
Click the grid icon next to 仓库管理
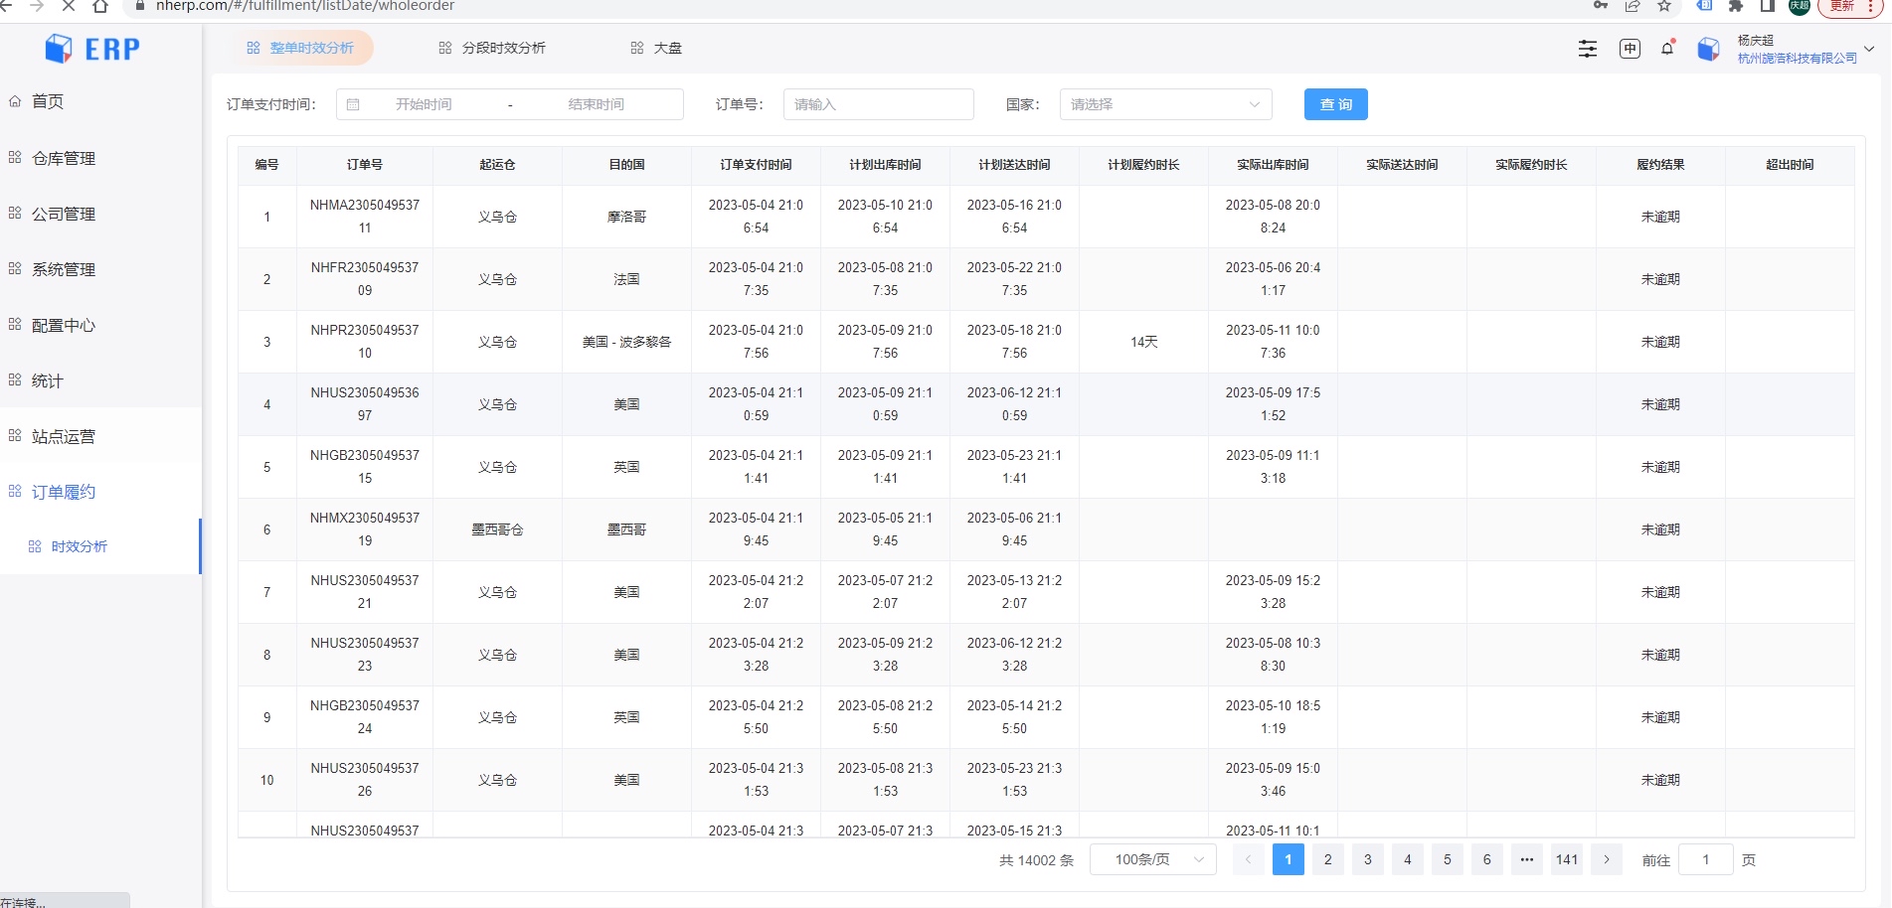click(15, 157)
